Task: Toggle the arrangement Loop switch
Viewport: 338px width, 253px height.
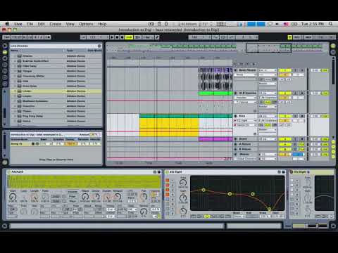Action: click(x=223, y=37)
